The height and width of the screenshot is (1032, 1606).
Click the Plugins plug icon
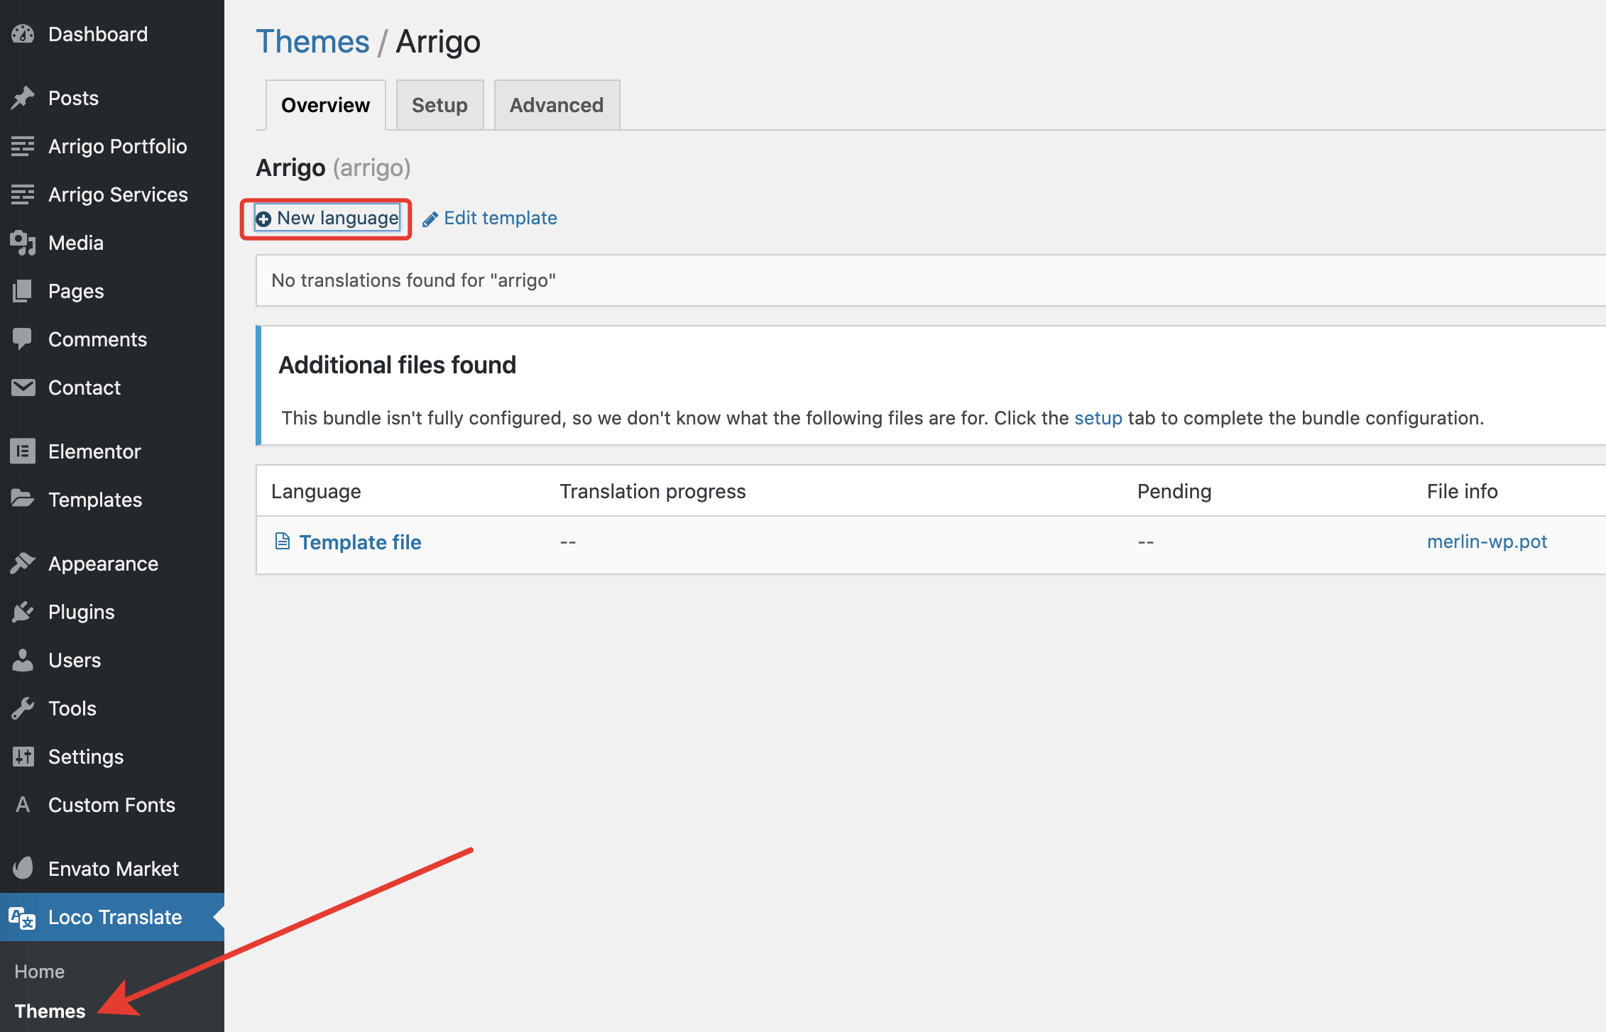coord(23,612)
